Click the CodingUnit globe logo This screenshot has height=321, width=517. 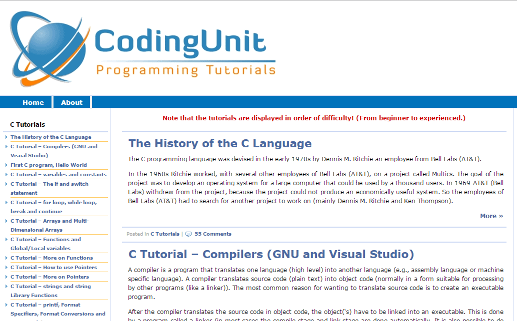click(x=49, y=49)
